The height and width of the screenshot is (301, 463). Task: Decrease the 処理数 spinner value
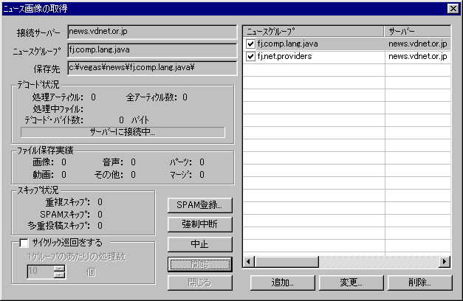pos(60,274)
